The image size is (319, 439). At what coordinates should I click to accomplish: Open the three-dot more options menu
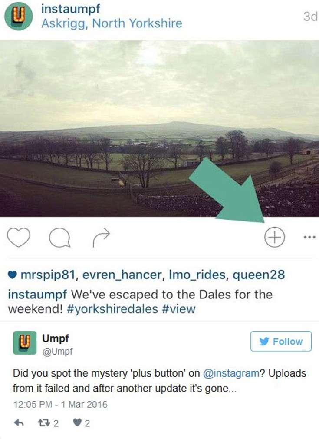click(x=309, y=237)
